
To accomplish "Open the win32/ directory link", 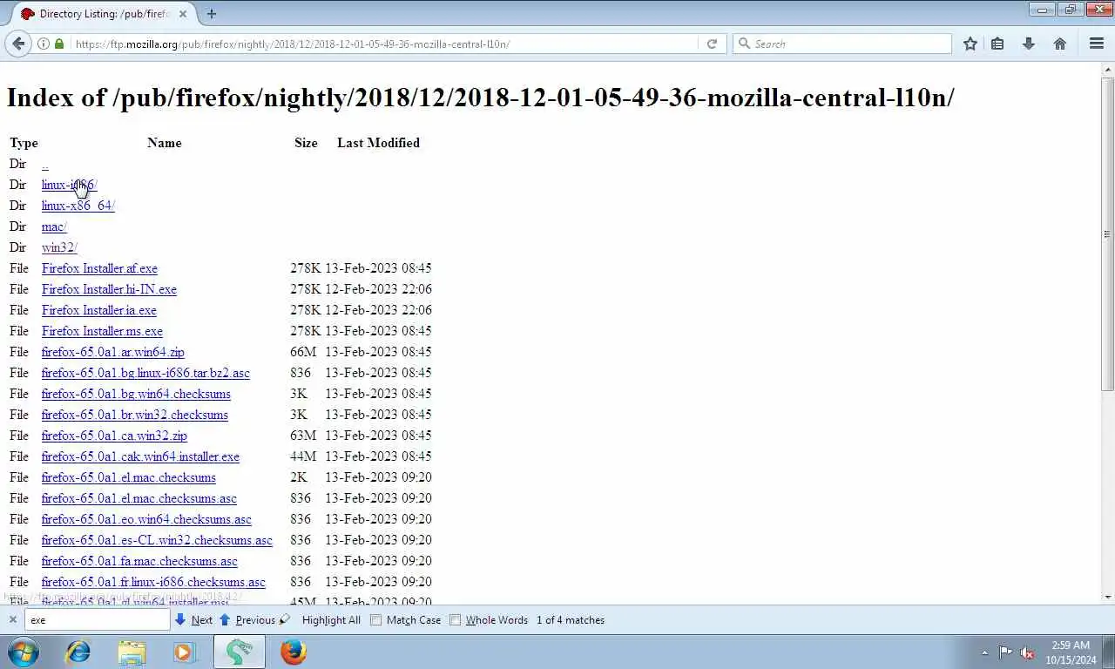I will pyautogui.click(x=59, y=247).
